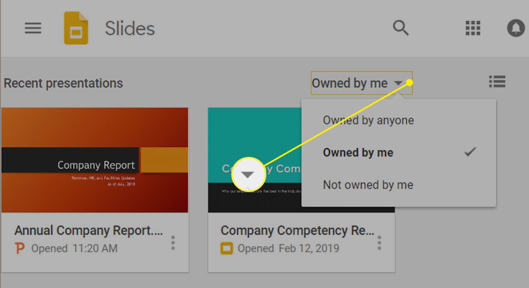Click the Recent presentations heading
Screen dimensions: 529x288
63,84
